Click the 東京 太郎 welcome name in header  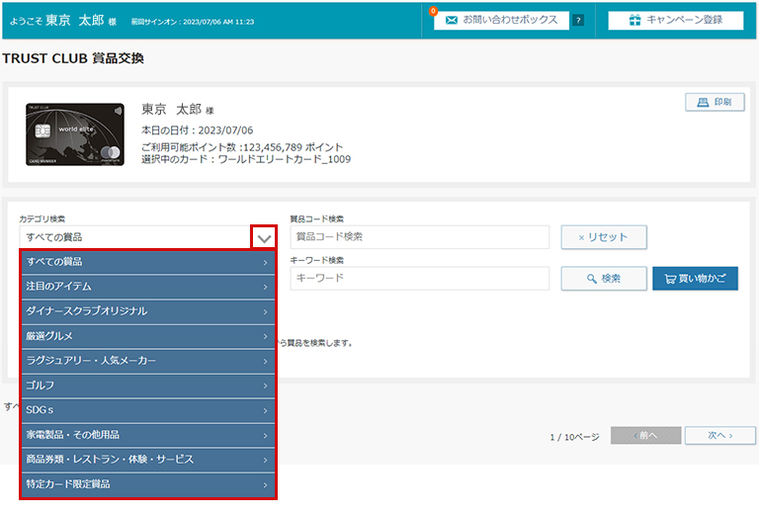pyautogui.click(x=75, y=21)
